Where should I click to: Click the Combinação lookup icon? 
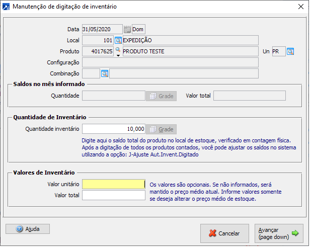[105, 73]
